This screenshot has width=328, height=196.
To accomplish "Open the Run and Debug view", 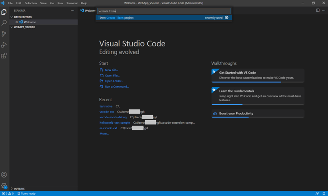I will coord(4,44).
